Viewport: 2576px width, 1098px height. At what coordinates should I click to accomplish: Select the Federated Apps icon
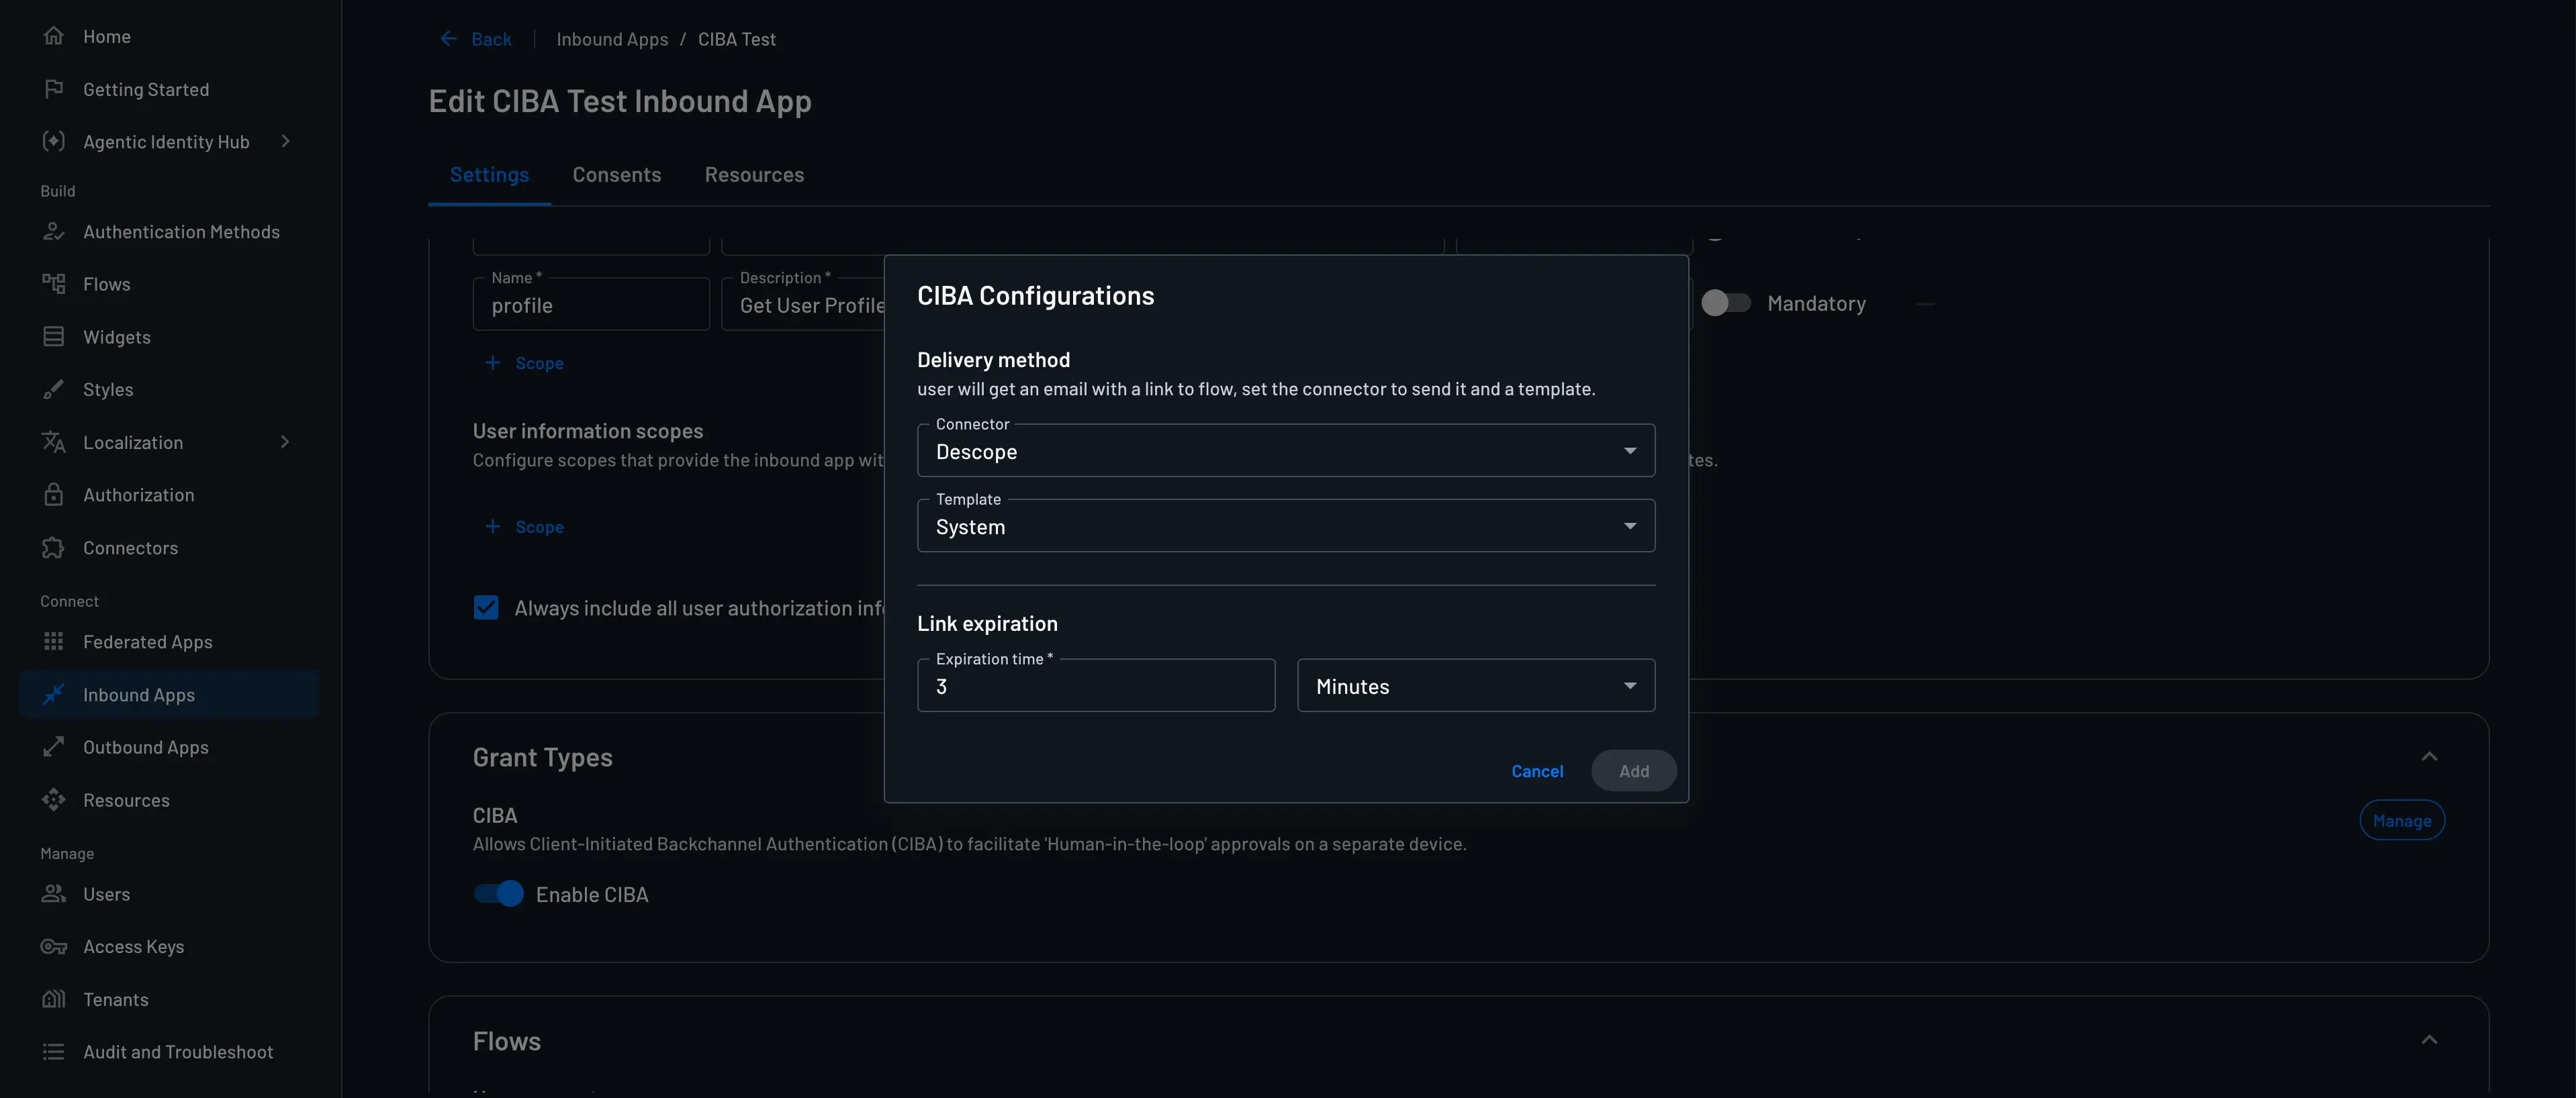tap(55, 640)
